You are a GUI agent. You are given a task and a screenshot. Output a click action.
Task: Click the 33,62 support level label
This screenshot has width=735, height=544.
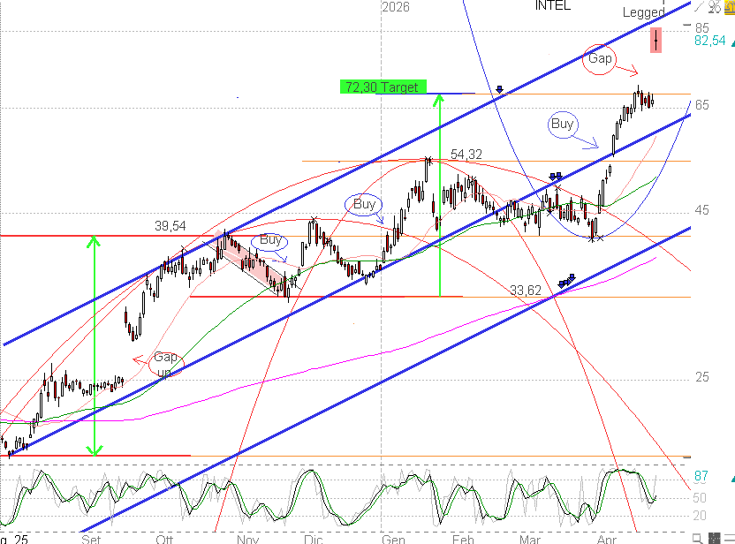click(x=528, y=289)
